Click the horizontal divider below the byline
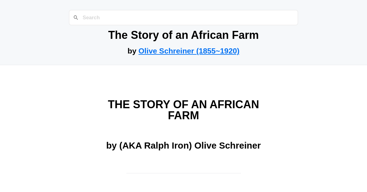367x192 pixels. pos(183,173)
